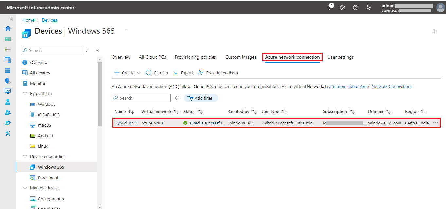
Task: Click the Devices breadcrumb link
Action: (49, 20)
